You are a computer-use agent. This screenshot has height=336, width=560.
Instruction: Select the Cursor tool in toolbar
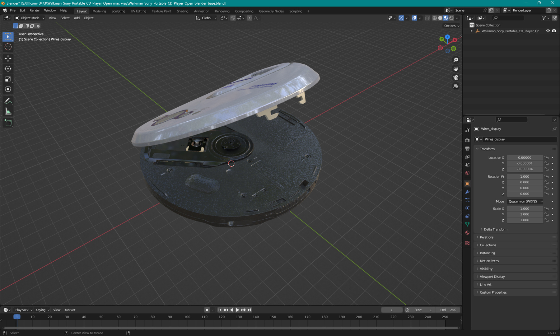(x=8, y=47)
